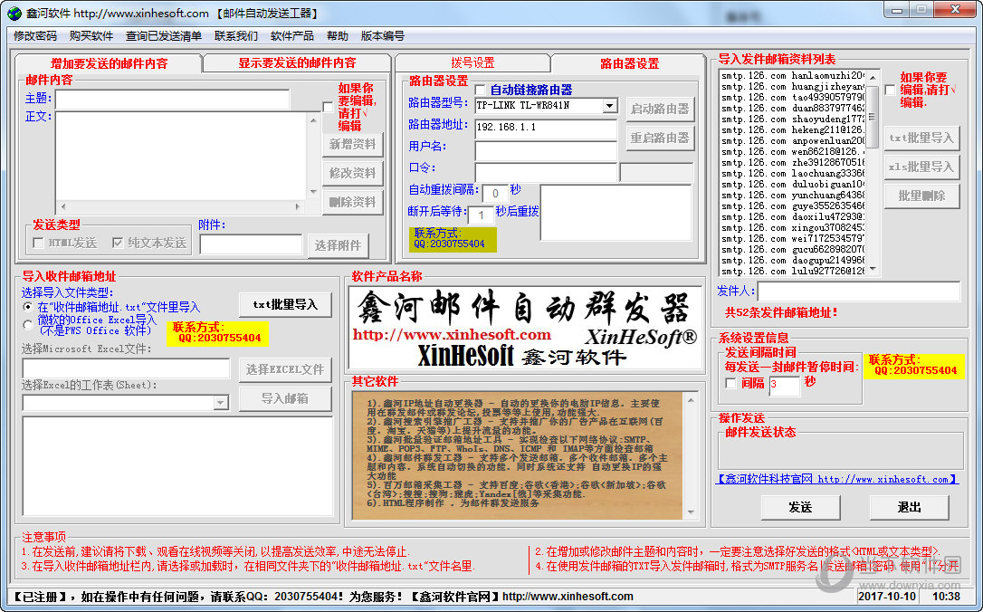The height and width of the screenshot is (612, 983).
Task: Switch to the 增加要发送的邮件内容 tab
Action: click(109, 63)
